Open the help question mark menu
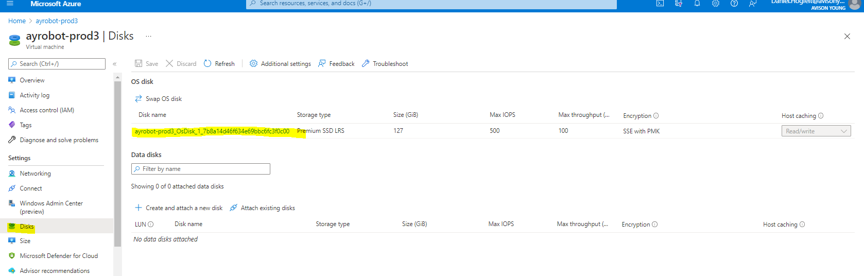864x276 pixels. pos(734,3)
